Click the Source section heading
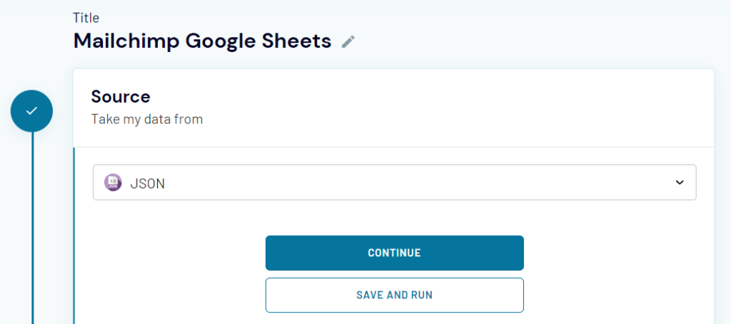The height and width of the screenshot is (324, 731). [121, 97]
